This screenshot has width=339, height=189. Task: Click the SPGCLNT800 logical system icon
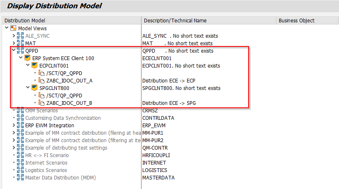tap(34, 88)
